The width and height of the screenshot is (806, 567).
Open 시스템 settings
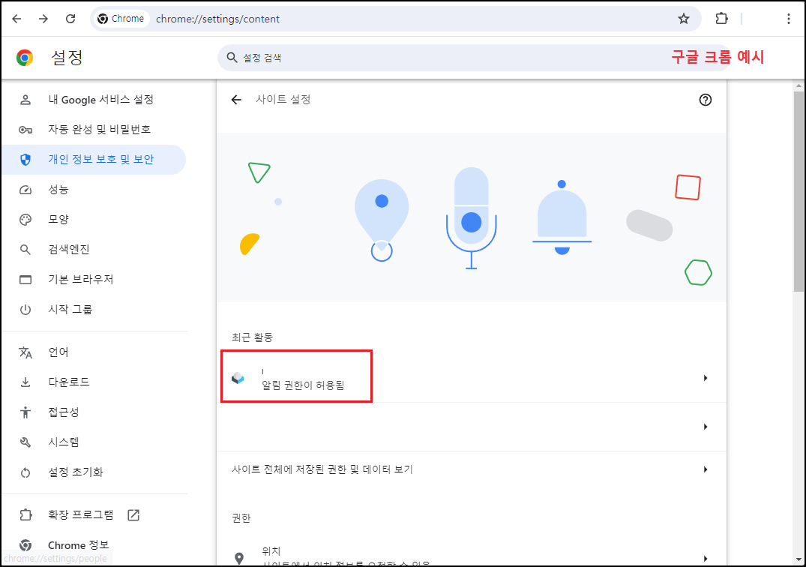94,442
